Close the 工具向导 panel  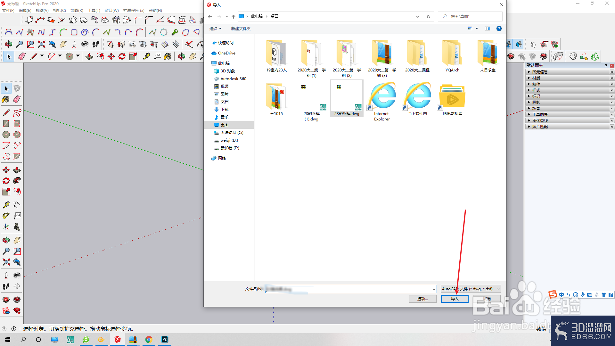tap(612, 115)
